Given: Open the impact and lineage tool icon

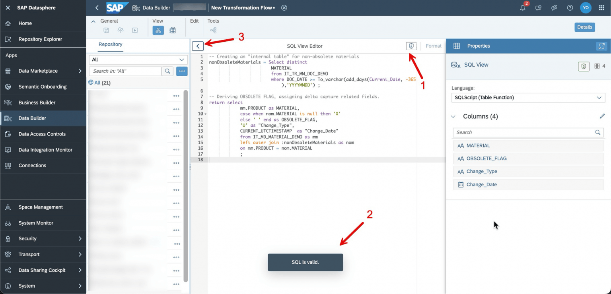Looking at the screenshot, I should (213, 30).
